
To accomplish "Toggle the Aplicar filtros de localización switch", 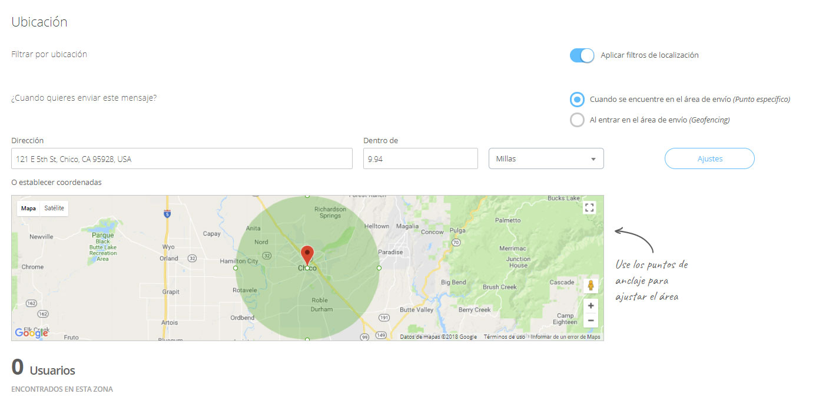I will pos(582,55).
